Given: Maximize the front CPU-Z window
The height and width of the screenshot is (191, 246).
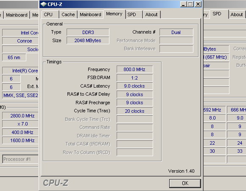Looking at the screenshot, I should pyautogui.click(x=190, y=4).
